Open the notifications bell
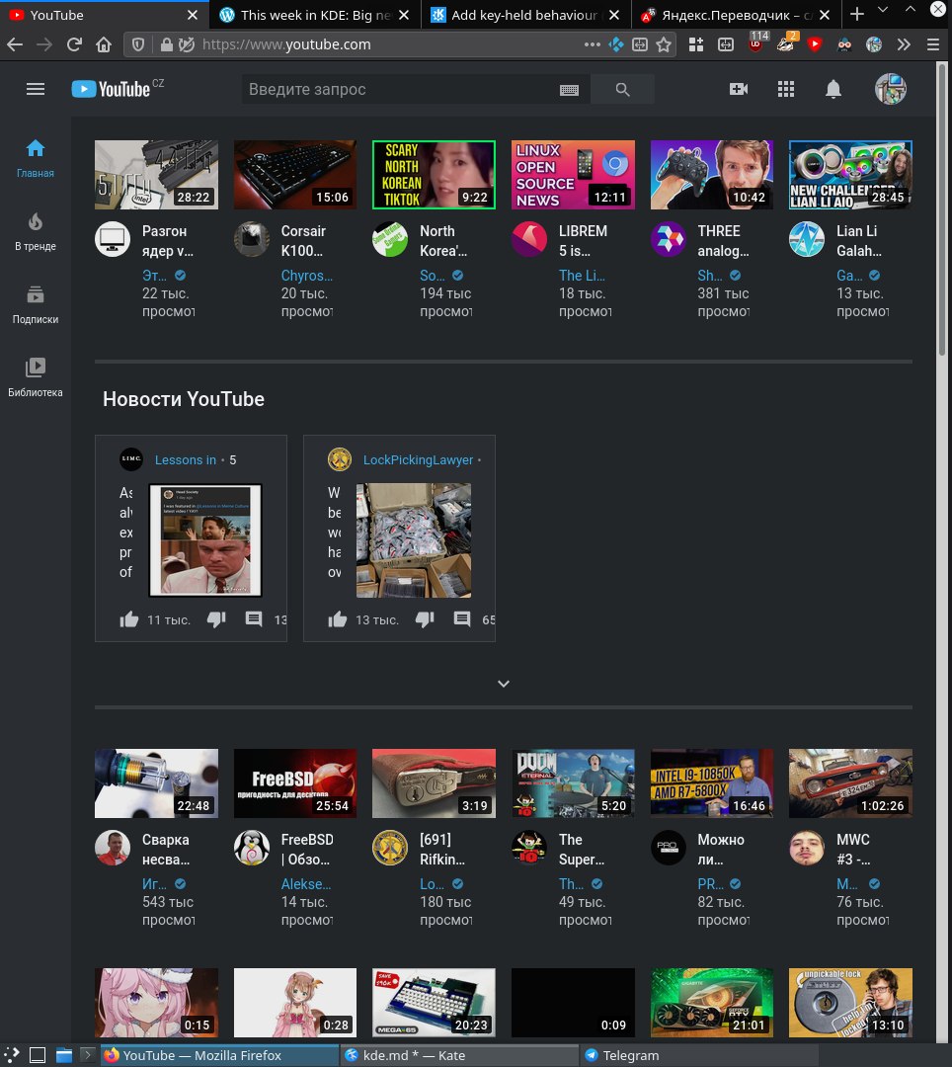952x1067 pixels. pos(833,89)
